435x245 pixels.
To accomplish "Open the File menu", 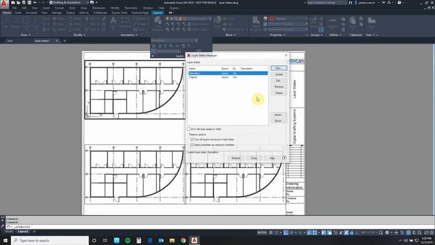I will click(x=14, y=8).
